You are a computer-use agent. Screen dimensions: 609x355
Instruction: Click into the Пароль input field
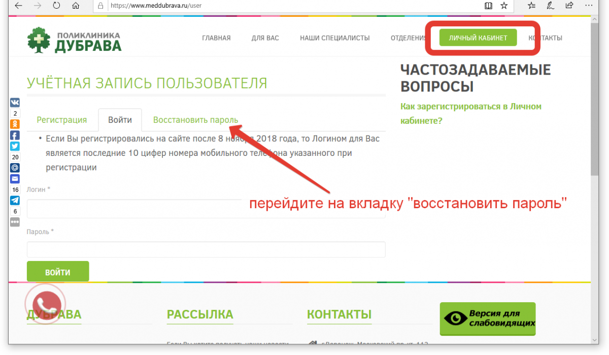[x=206, y=249]
